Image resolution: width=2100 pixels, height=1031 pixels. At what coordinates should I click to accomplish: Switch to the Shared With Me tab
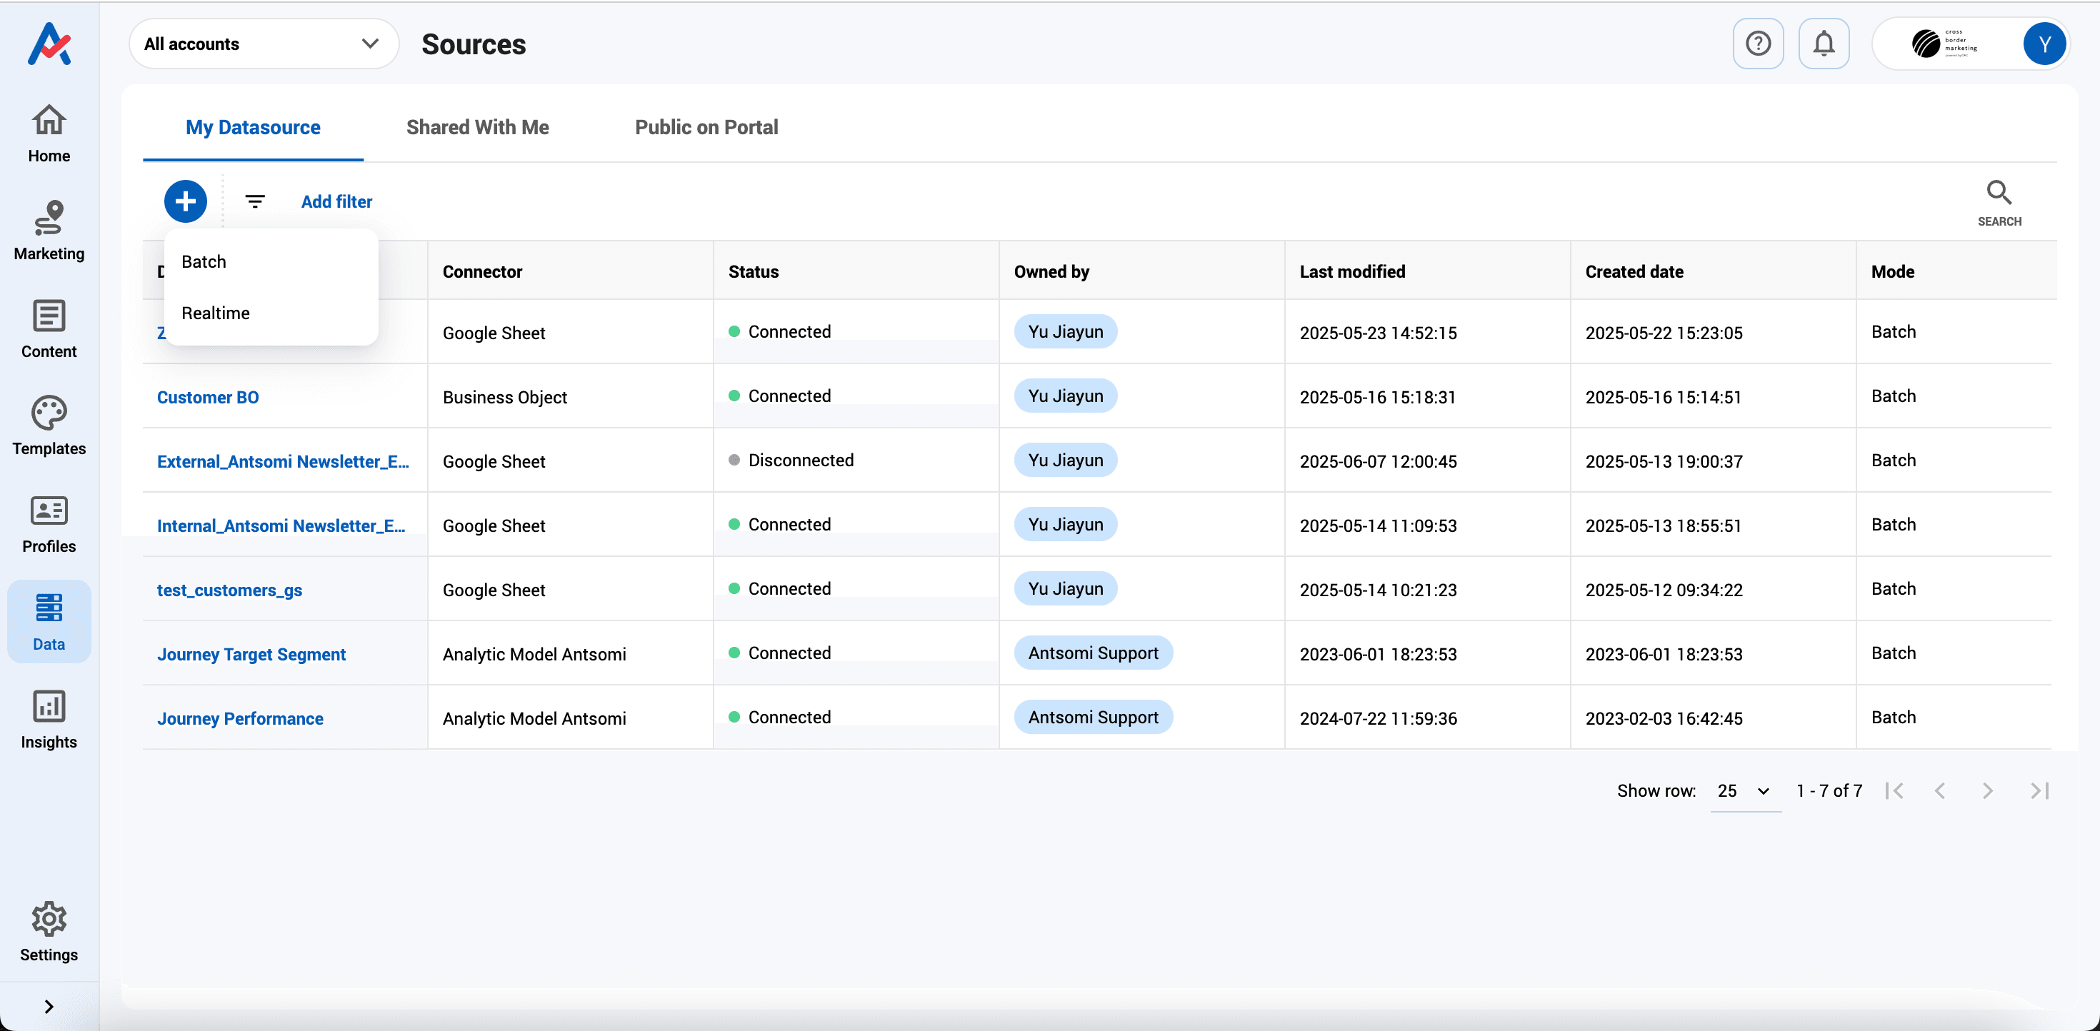tap(477, 127)
